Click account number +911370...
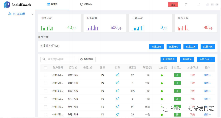 pyautogui.click(x=58, y=75)
